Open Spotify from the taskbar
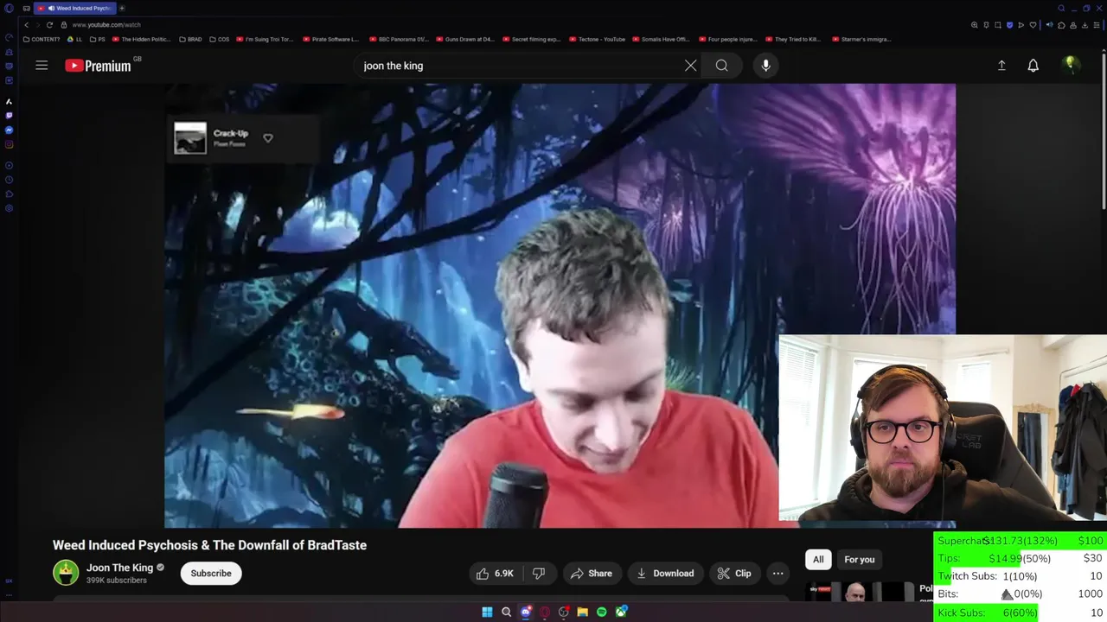The width and height of the screenshot is (1107, 622). click(601, 612)
